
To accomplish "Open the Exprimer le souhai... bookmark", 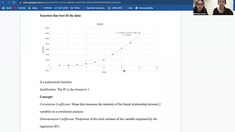I will point(94,8).
